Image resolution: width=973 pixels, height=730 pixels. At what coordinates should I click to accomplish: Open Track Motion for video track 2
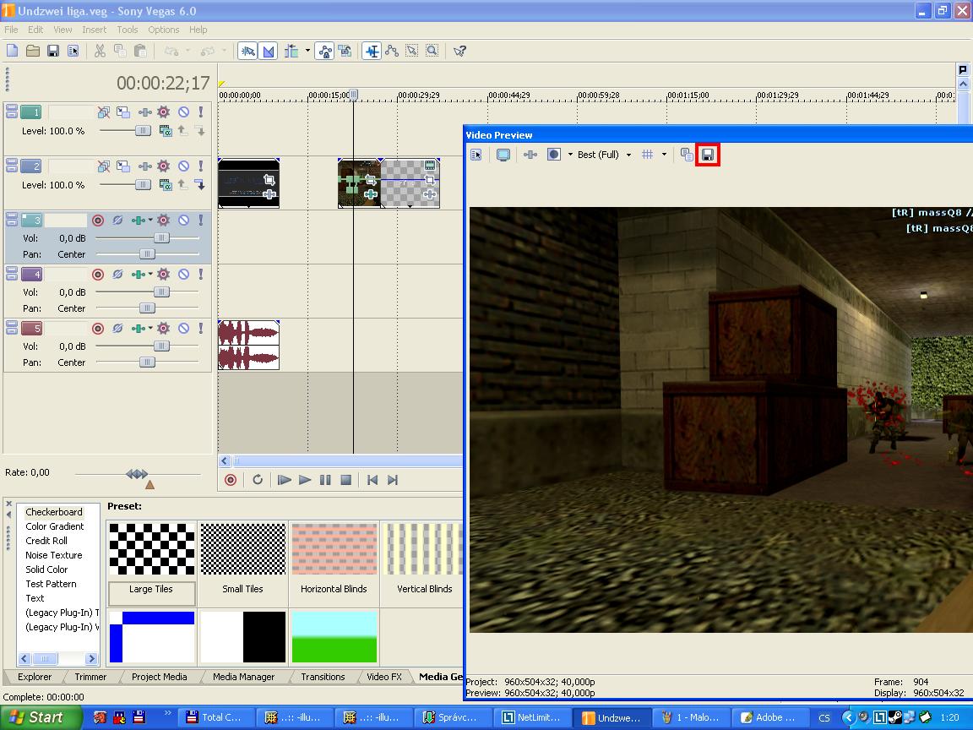coord(123,166)
